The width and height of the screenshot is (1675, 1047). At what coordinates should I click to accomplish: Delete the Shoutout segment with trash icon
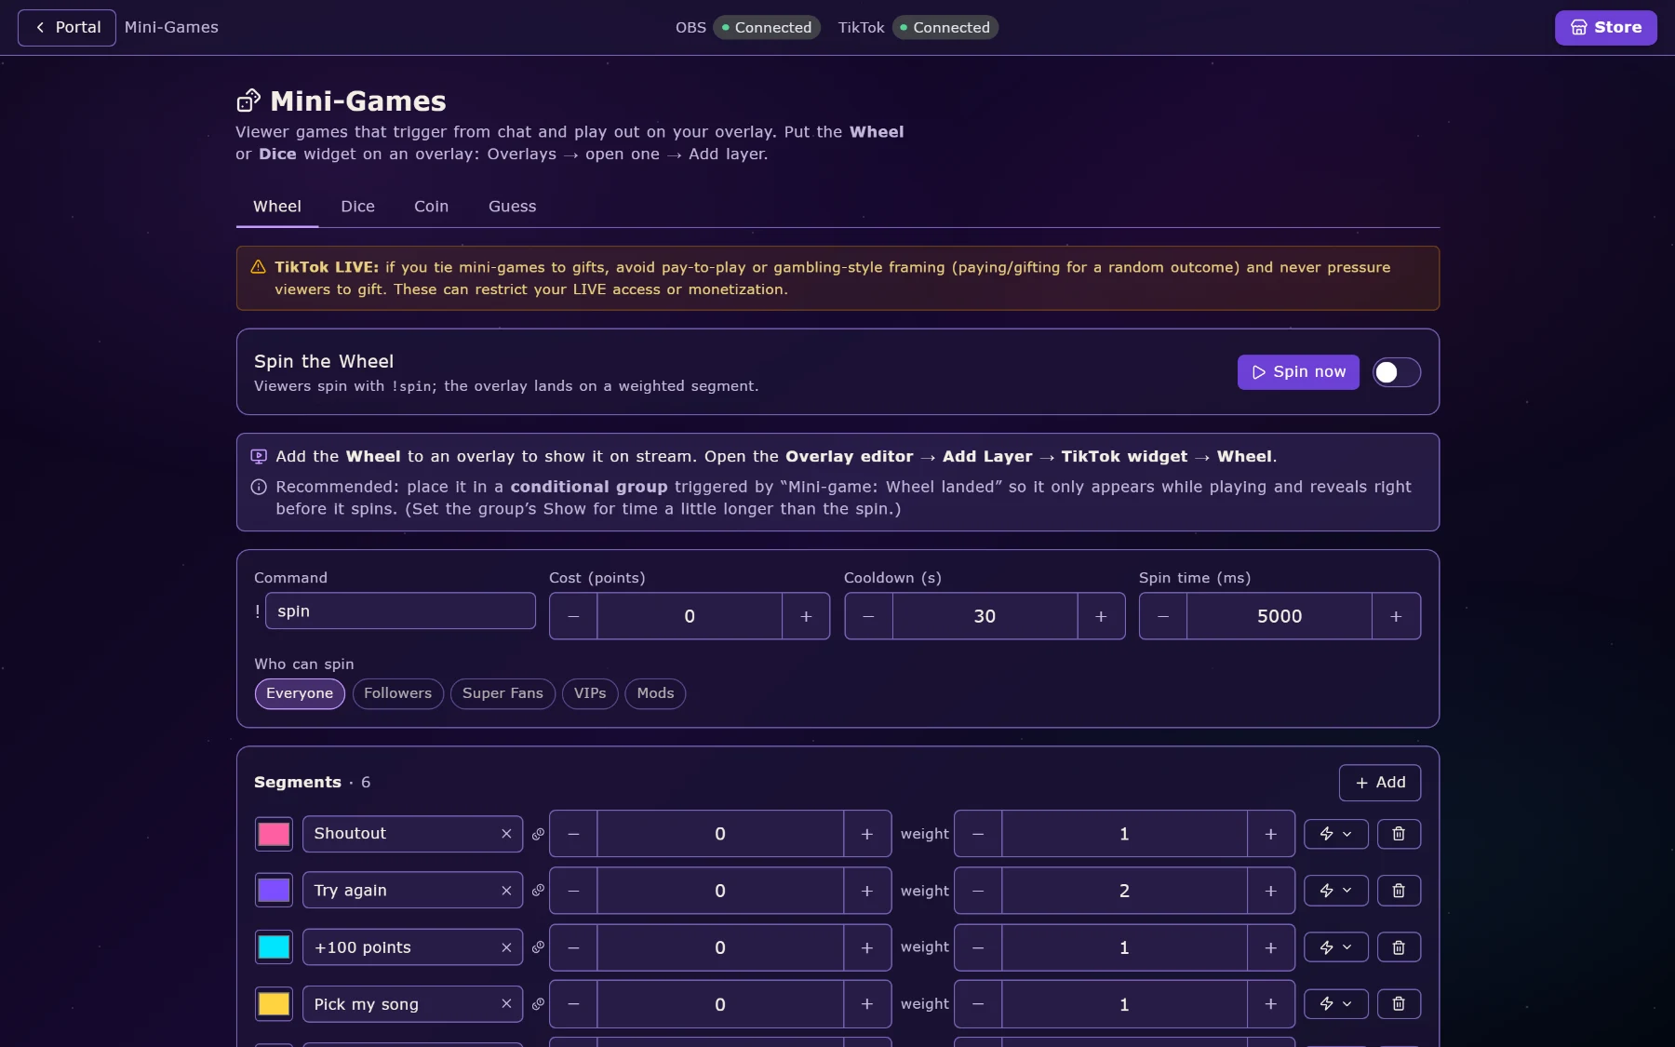tap(1398, 834)
